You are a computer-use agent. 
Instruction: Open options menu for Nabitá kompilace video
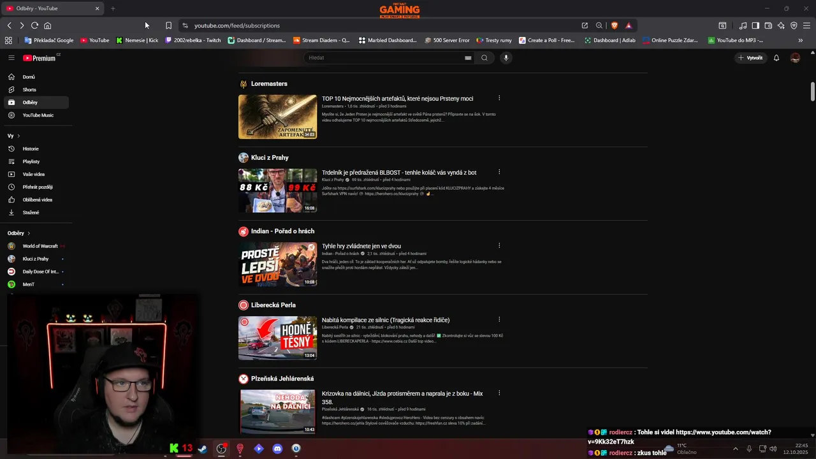click(499, 319)
